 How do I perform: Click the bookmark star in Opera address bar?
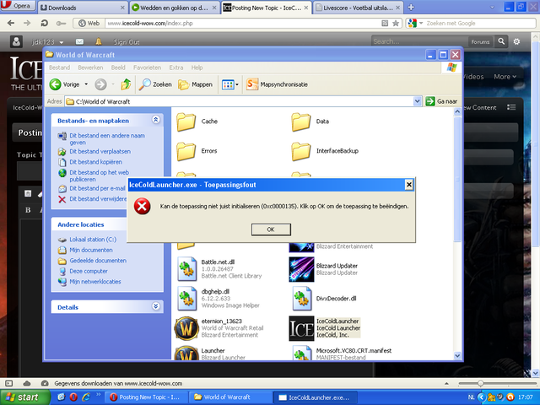click(x=396, y=24)
